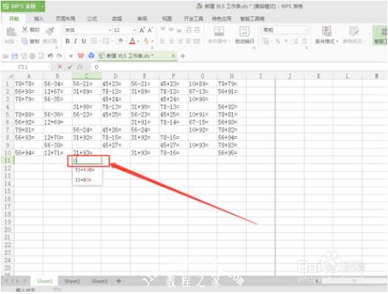
Task: Click the Merge and Center icon
Action: 219,32
